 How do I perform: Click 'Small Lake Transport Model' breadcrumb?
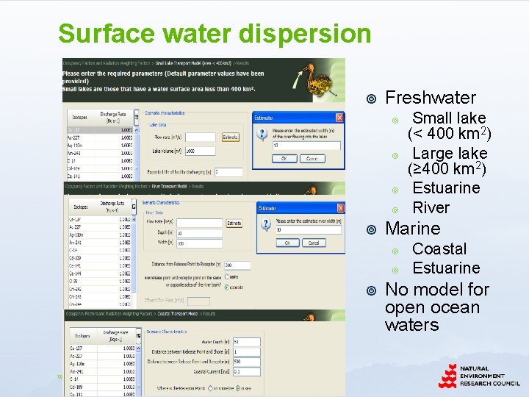(x=193, y=63)
